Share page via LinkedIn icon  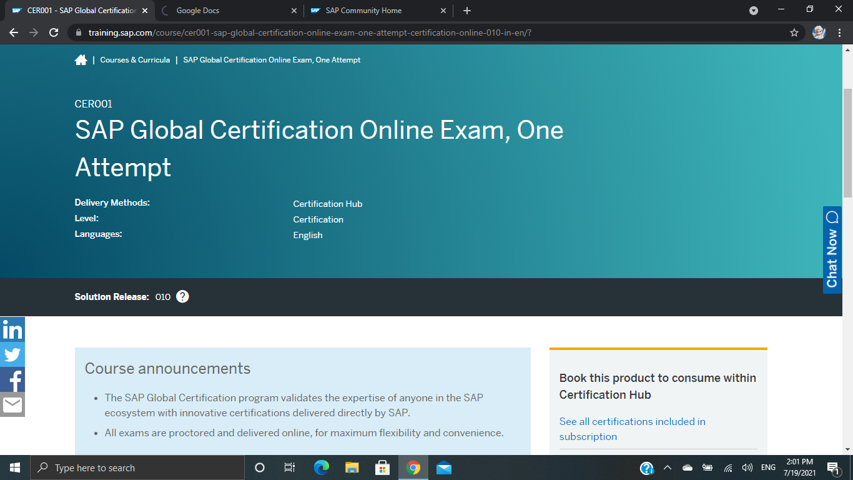(x=12, y=329)
